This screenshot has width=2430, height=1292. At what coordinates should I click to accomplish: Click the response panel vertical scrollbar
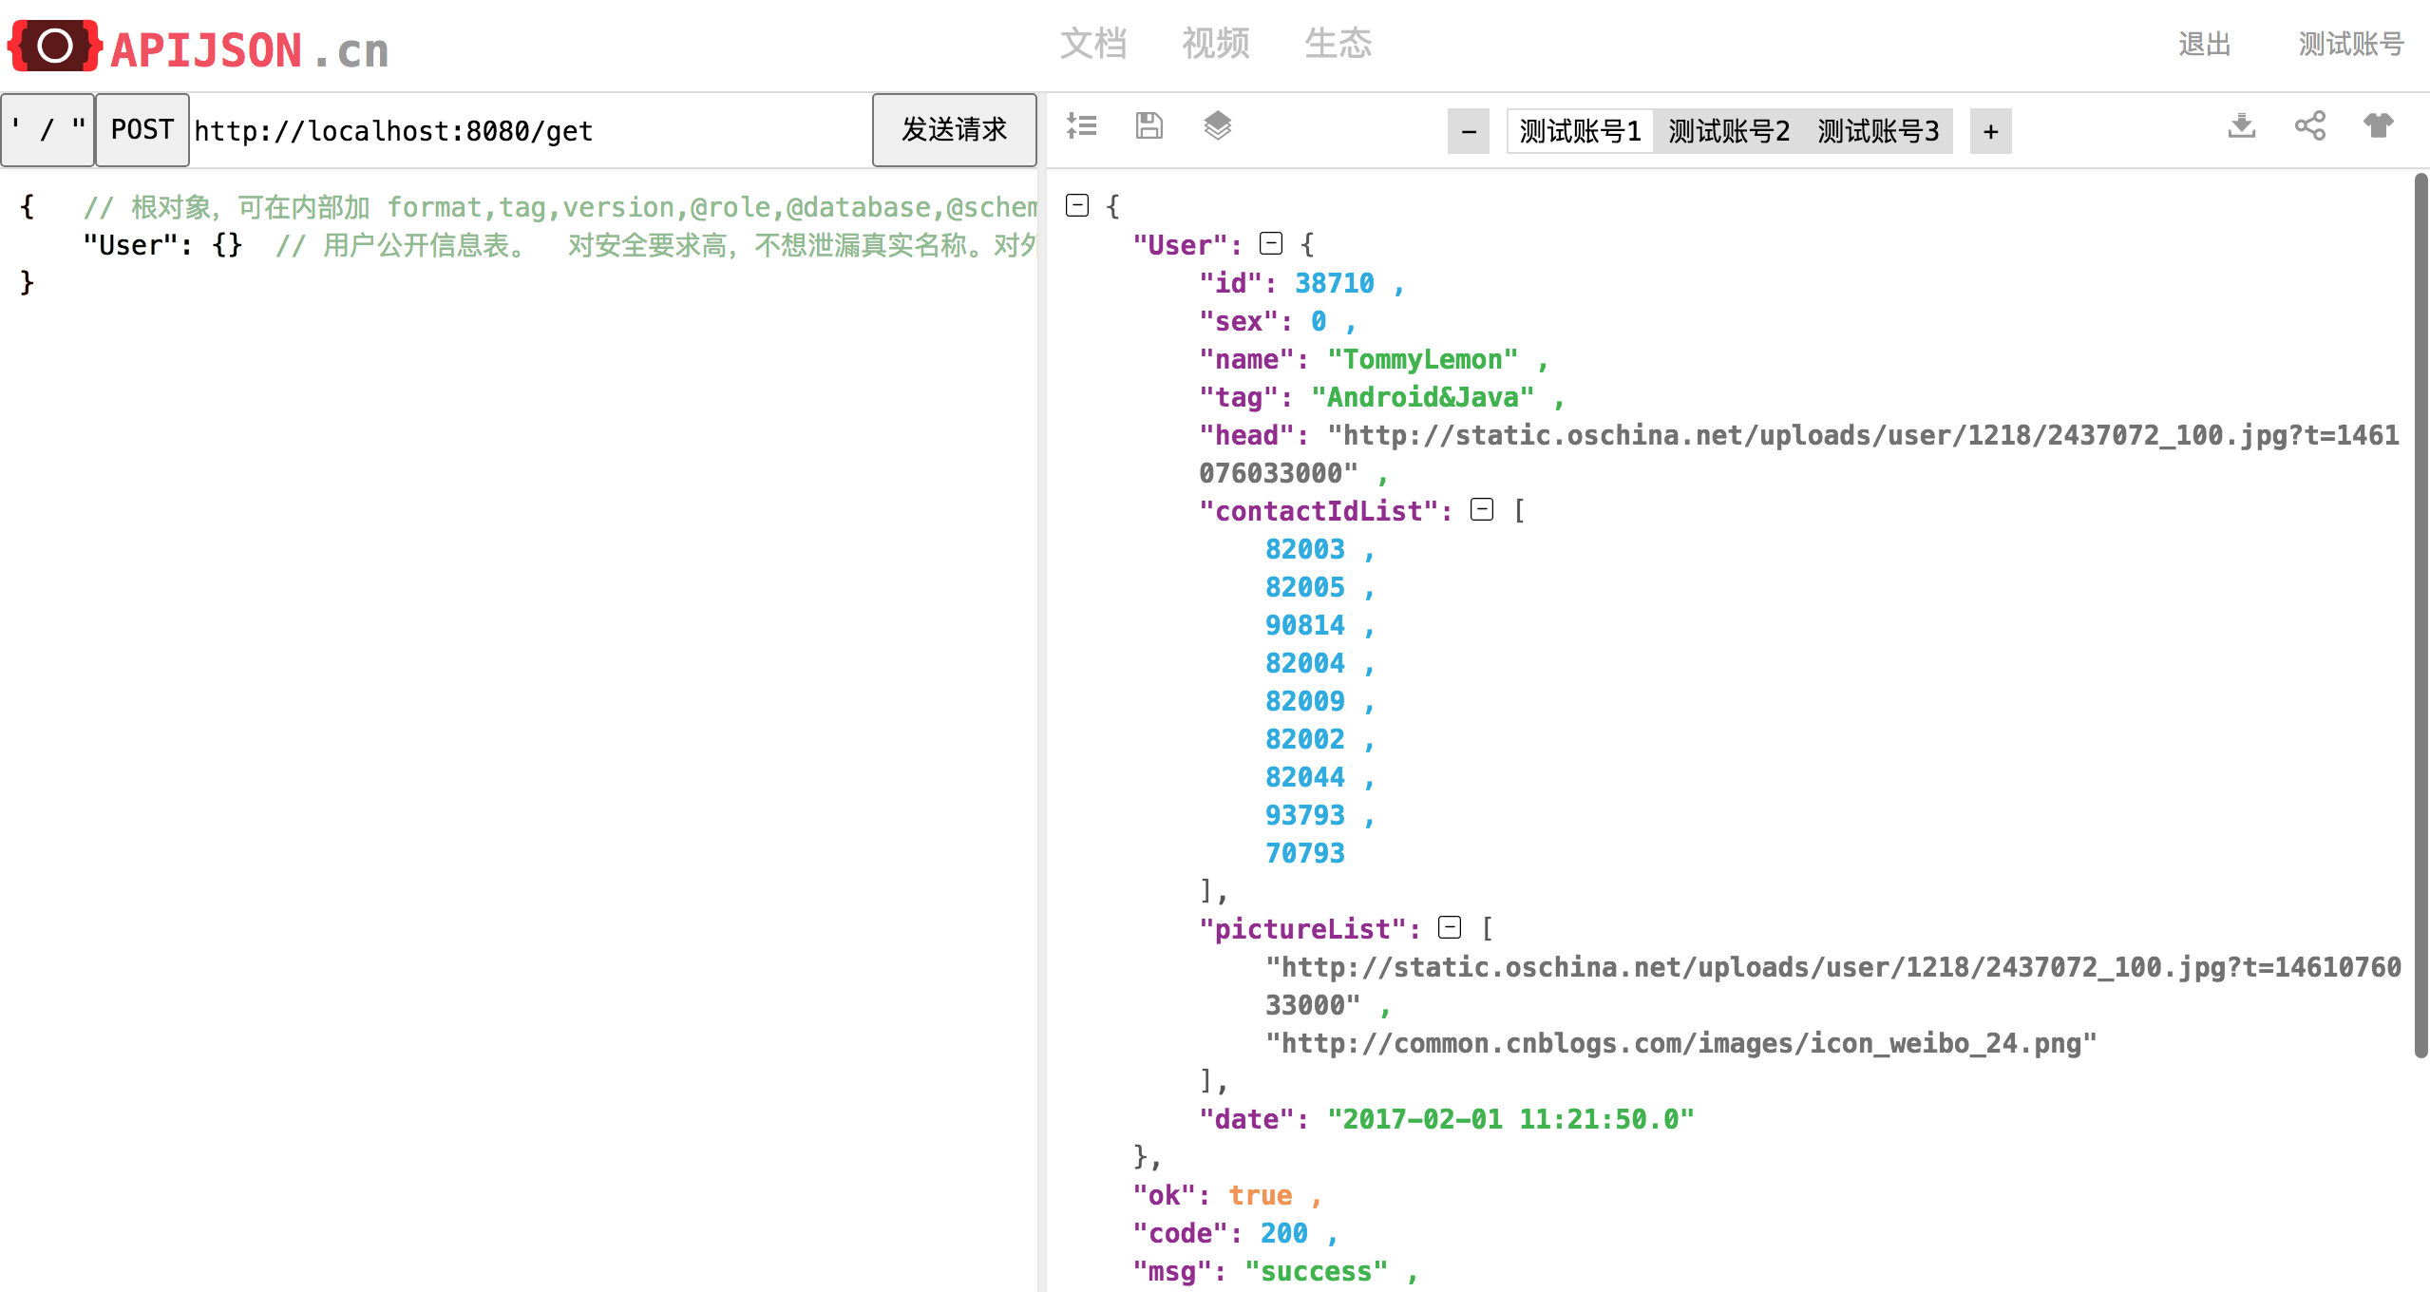2421,616
